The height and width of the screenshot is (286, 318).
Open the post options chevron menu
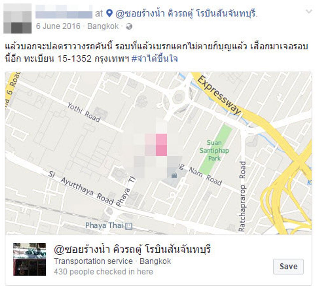click(309, 11)
